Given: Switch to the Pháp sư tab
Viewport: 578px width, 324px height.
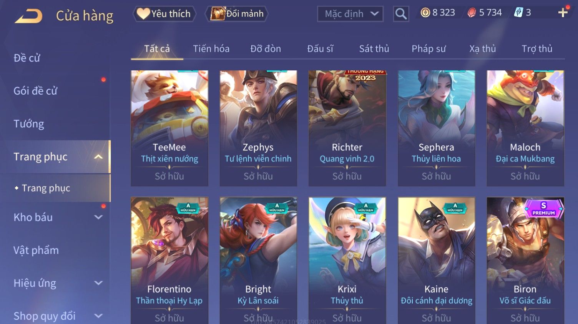Looking at the screenshot, I should click(429, 49).
